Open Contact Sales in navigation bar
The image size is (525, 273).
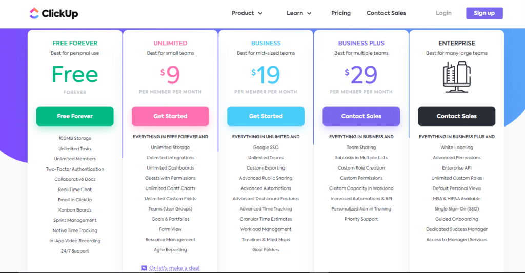[386, 13]
